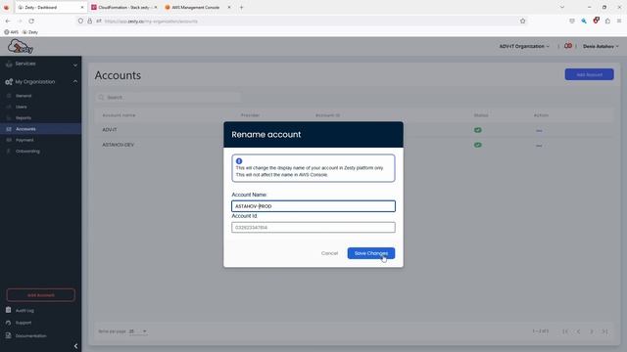The image size is (627, 352).
Task: Open the list all tabs dropdown arrow
Action: pyautogui.click(x=561, y=7)
